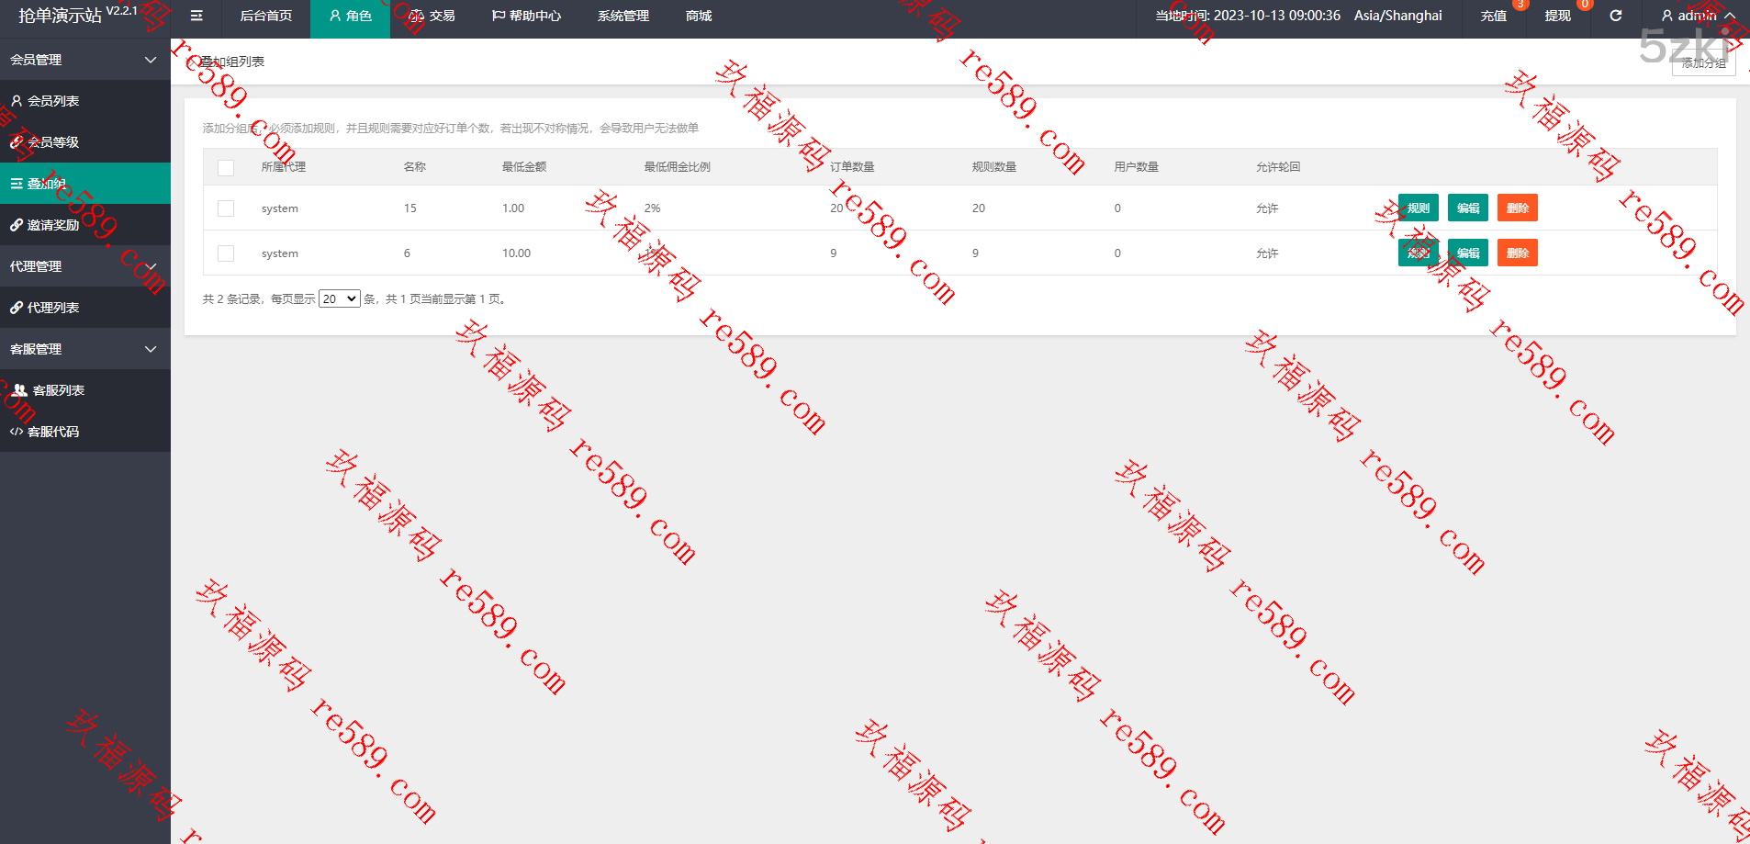Image resolution: width=1750 pixels, height=844 pixels.
Task: Open 会员列表 in the sidebar
Action: pos(53,101)
